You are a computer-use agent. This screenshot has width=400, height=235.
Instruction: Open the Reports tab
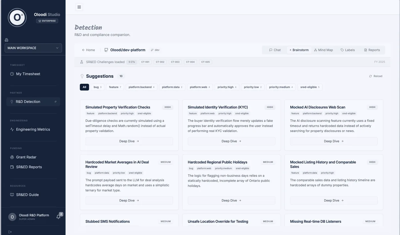point(372,50)
